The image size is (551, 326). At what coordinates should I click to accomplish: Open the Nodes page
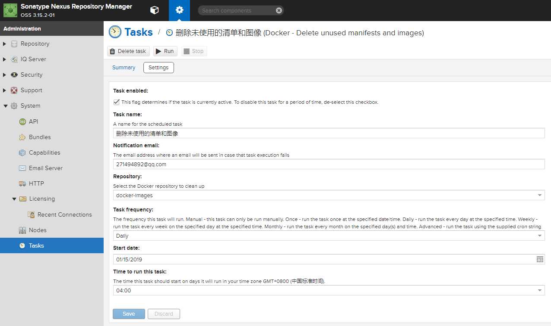(37, 230)
